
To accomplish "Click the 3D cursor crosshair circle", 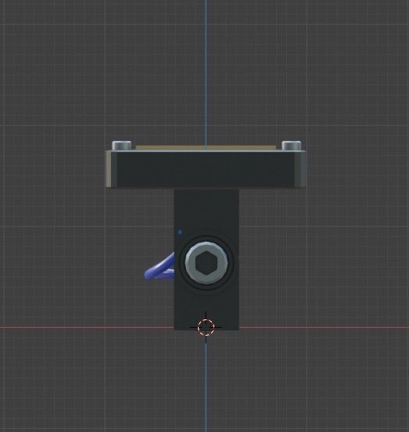I will (x=206, y=327).
